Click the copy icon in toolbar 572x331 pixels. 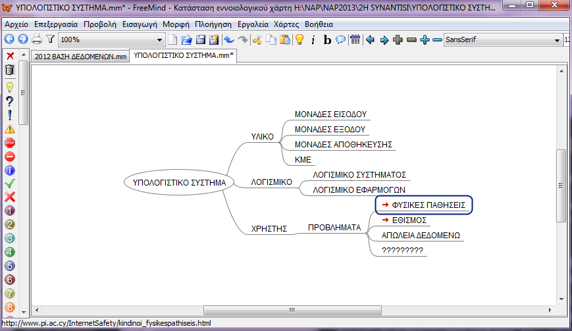click(271, 39)
